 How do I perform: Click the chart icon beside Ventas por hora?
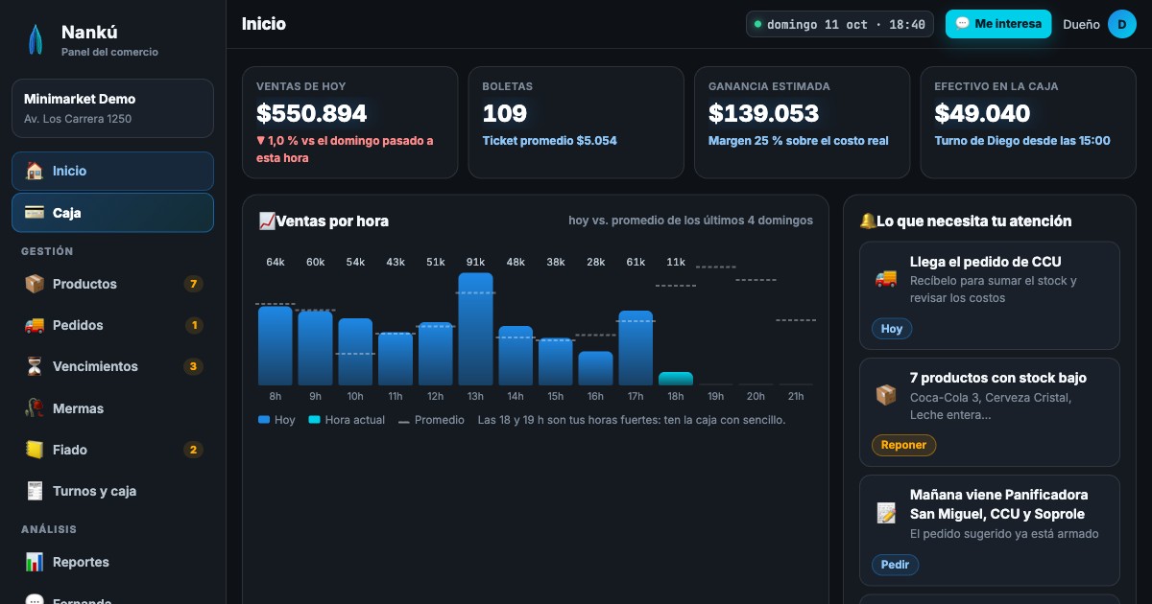[267, 221]
